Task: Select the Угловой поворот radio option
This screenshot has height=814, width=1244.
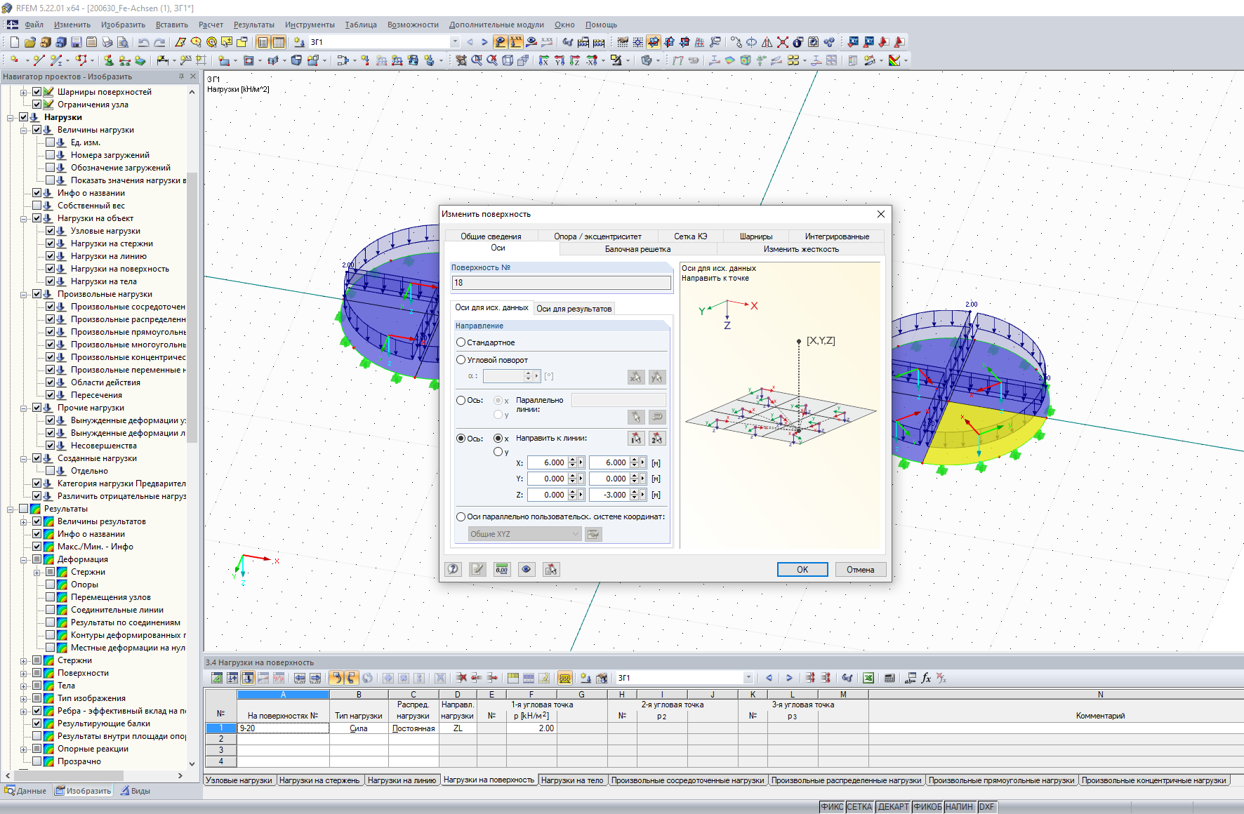Action: [461, 360]
